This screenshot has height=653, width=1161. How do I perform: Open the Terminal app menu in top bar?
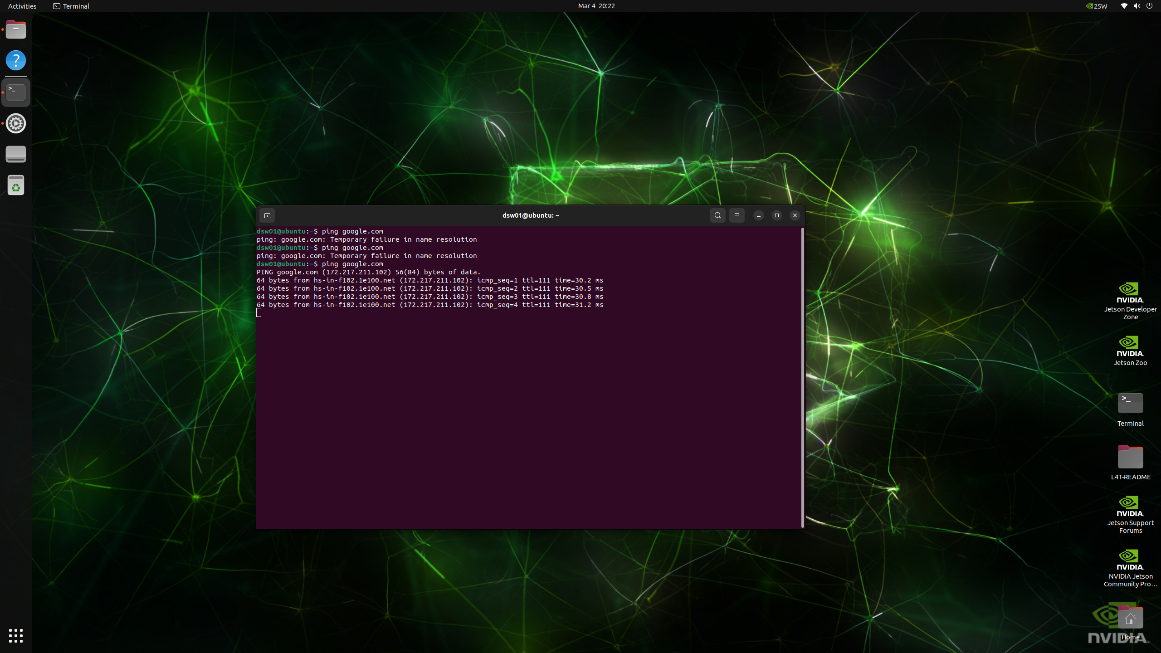tap(71, 6)
